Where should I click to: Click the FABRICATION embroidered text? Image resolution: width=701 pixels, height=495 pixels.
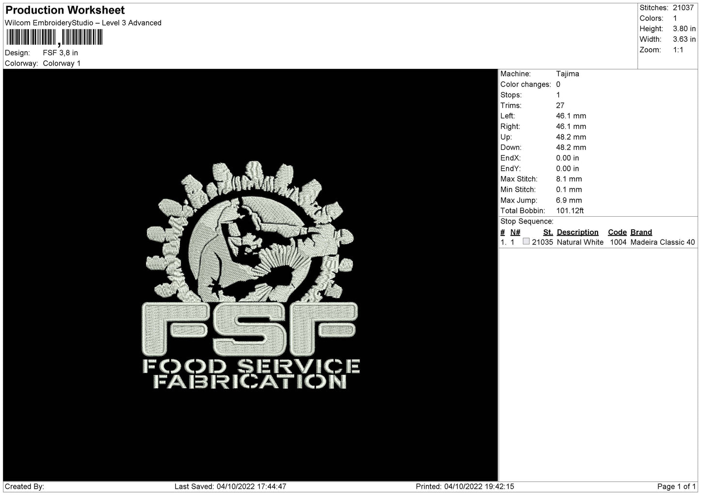tap(250, 382)
